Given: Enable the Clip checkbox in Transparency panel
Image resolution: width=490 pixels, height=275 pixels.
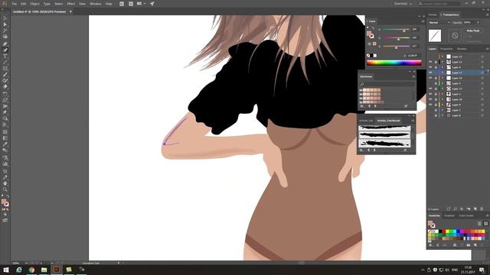Looking at the screenshot, I should [465, 36].
